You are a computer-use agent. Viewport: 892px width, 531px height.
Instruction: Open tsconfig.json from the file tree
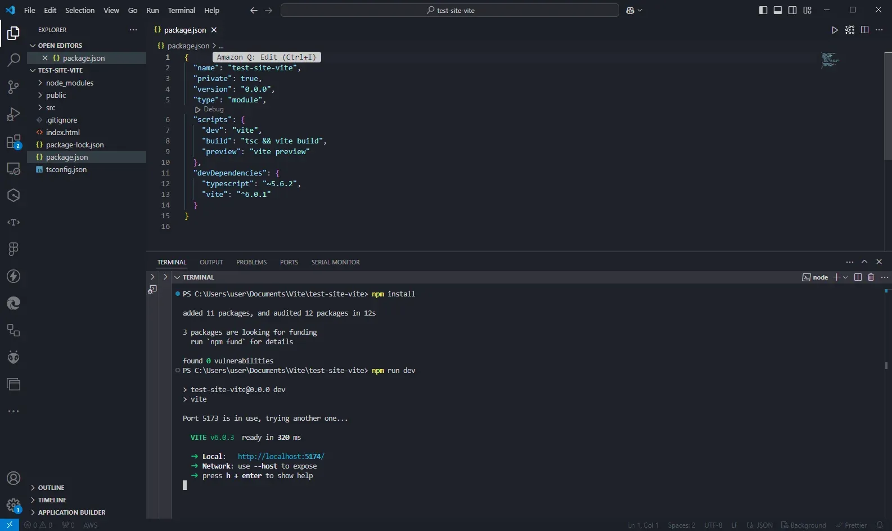click(x=66, y=169)
